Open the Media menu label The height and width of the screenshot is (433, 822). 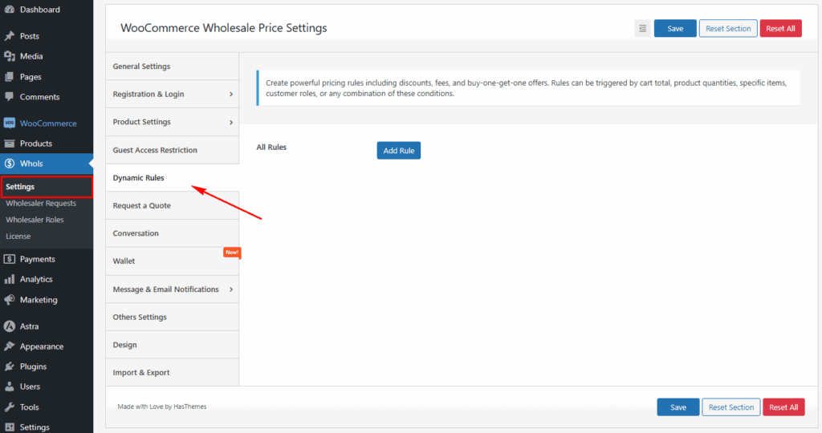(x=31, y=56)
